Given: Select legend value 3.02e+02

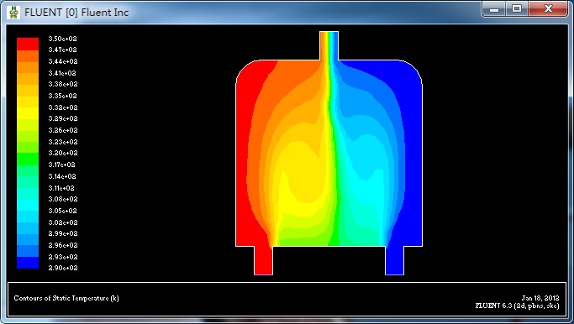Looking at the screenshot, I should click(62, 222).
